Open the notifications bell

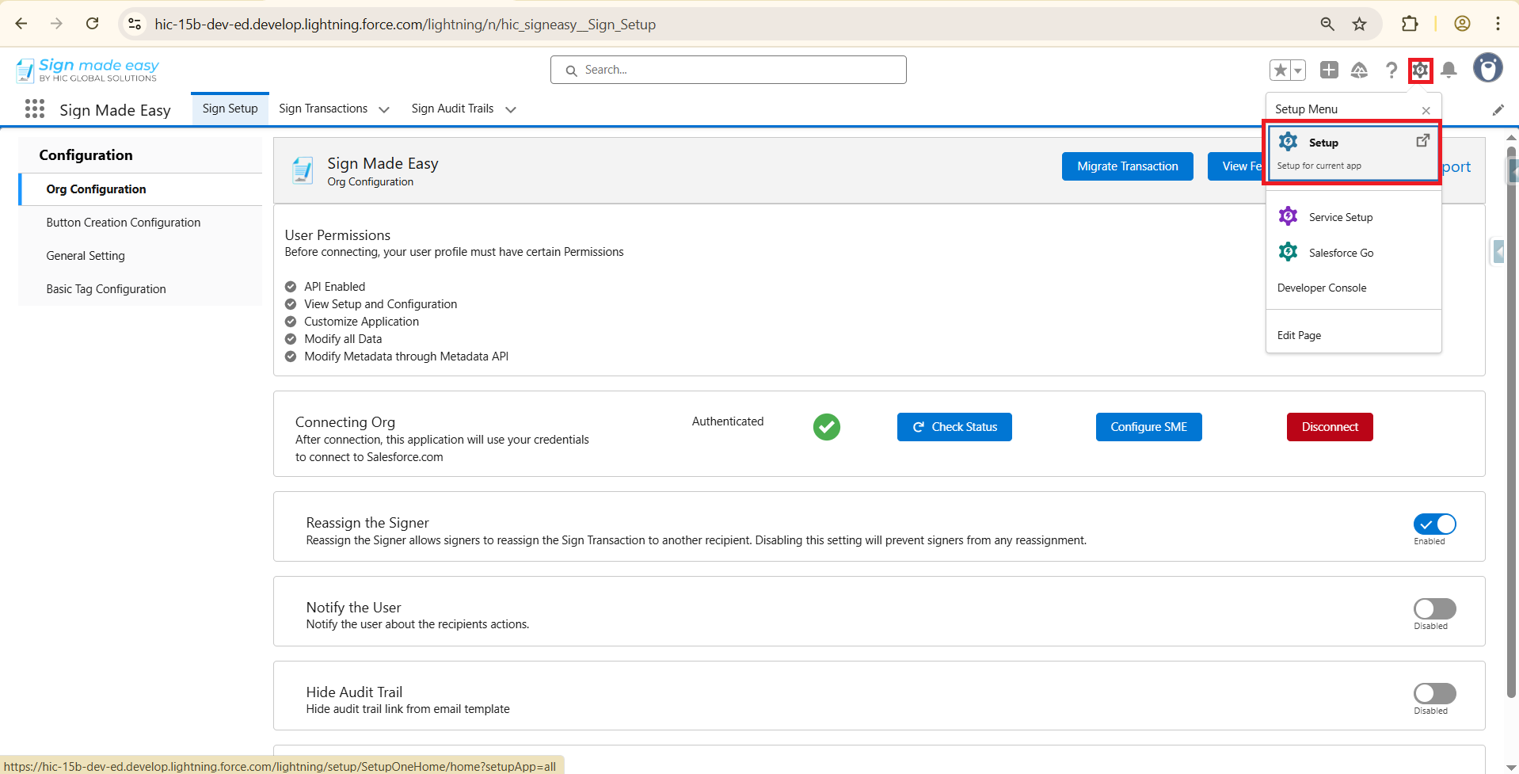(1449, 71)
